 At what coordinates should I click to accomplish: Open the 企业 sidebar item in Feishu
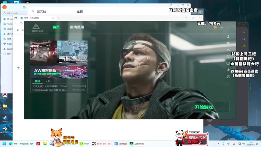[x=8, y=49]
